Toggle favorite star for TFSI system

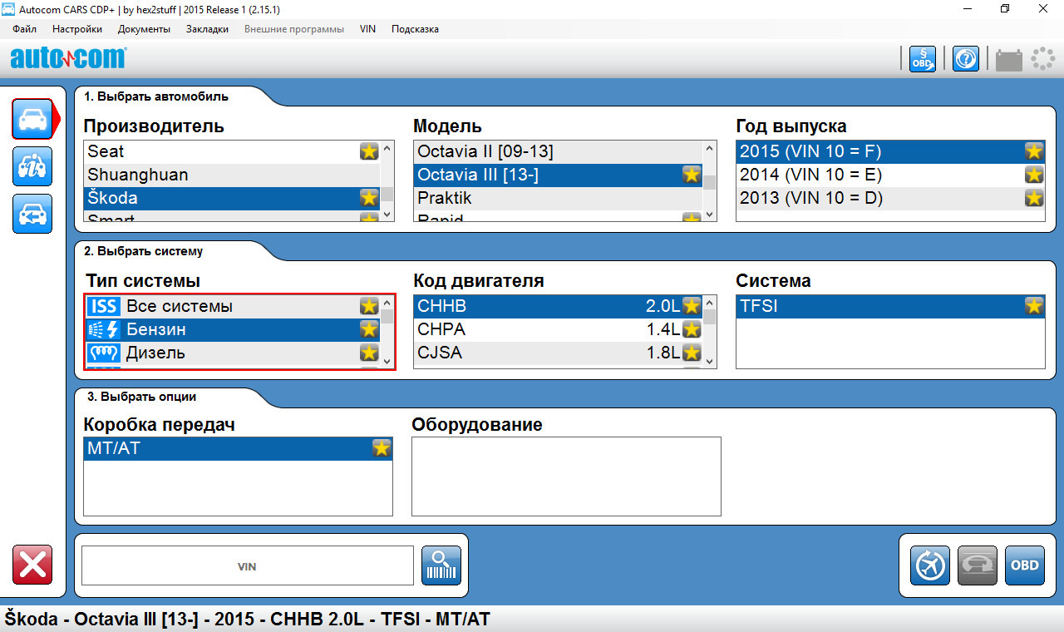pos(1034,306)
